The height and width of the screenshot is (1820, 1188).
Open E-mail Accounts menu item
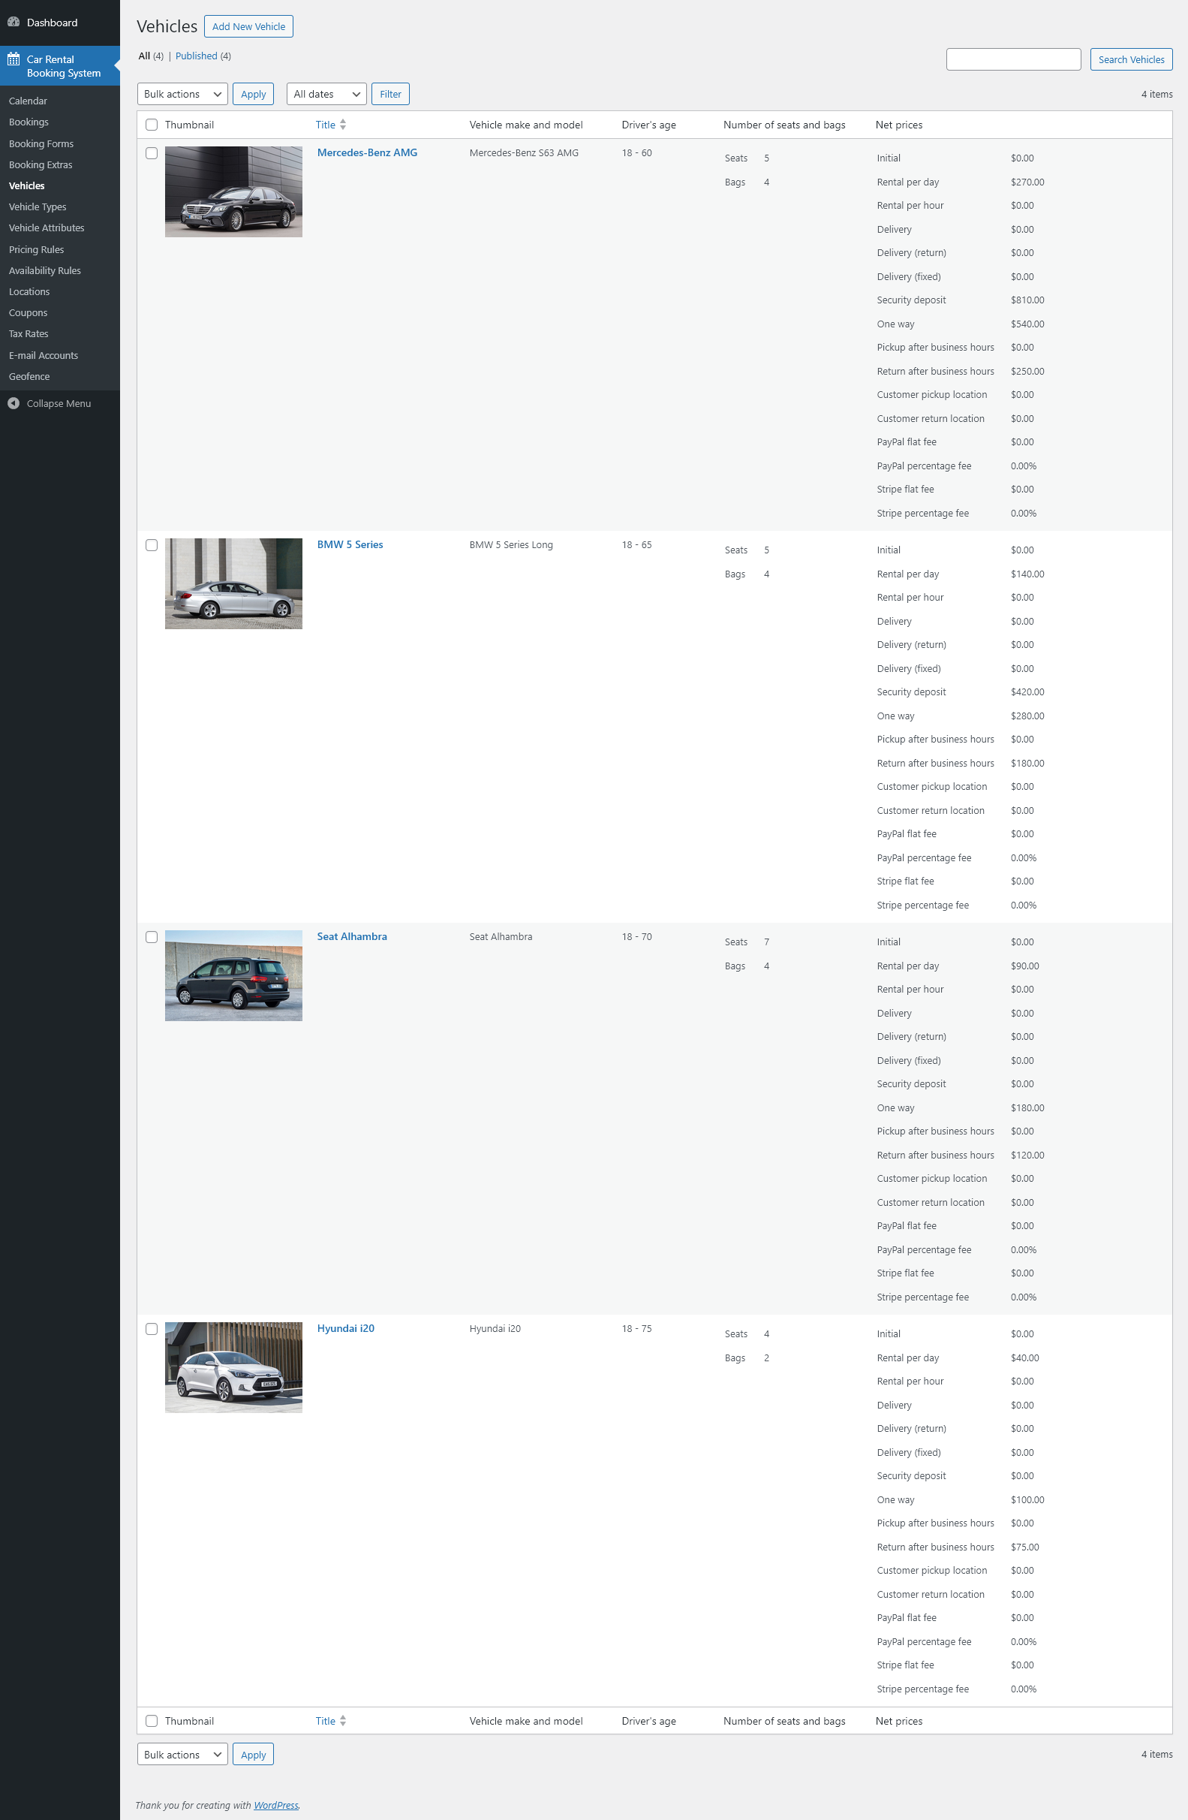44,356
